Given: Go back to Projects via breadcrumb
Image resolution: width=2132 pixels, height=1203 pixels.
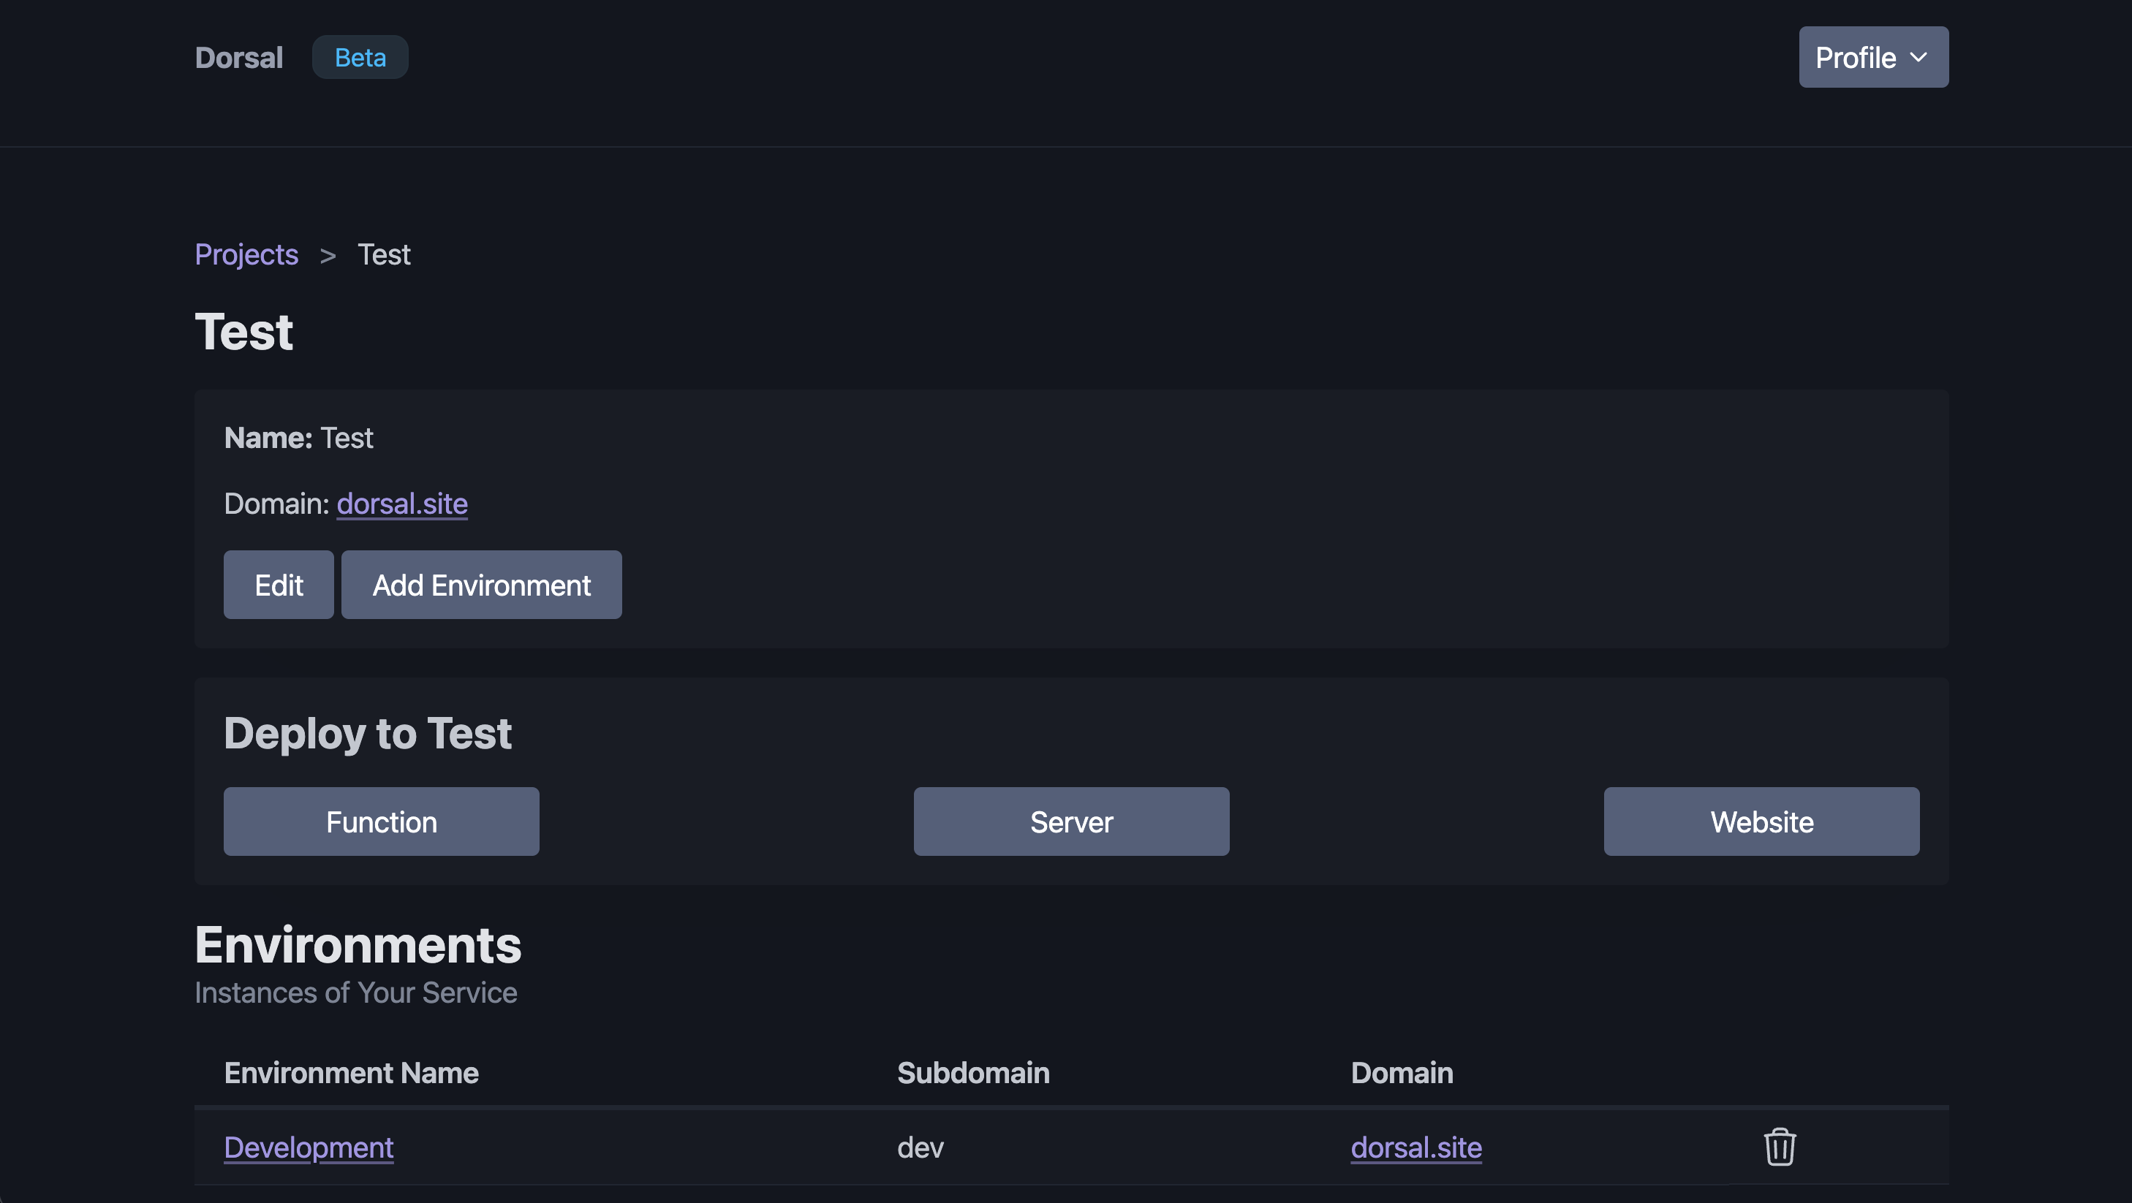Looking at the screenshot, I should coord(246,255).
